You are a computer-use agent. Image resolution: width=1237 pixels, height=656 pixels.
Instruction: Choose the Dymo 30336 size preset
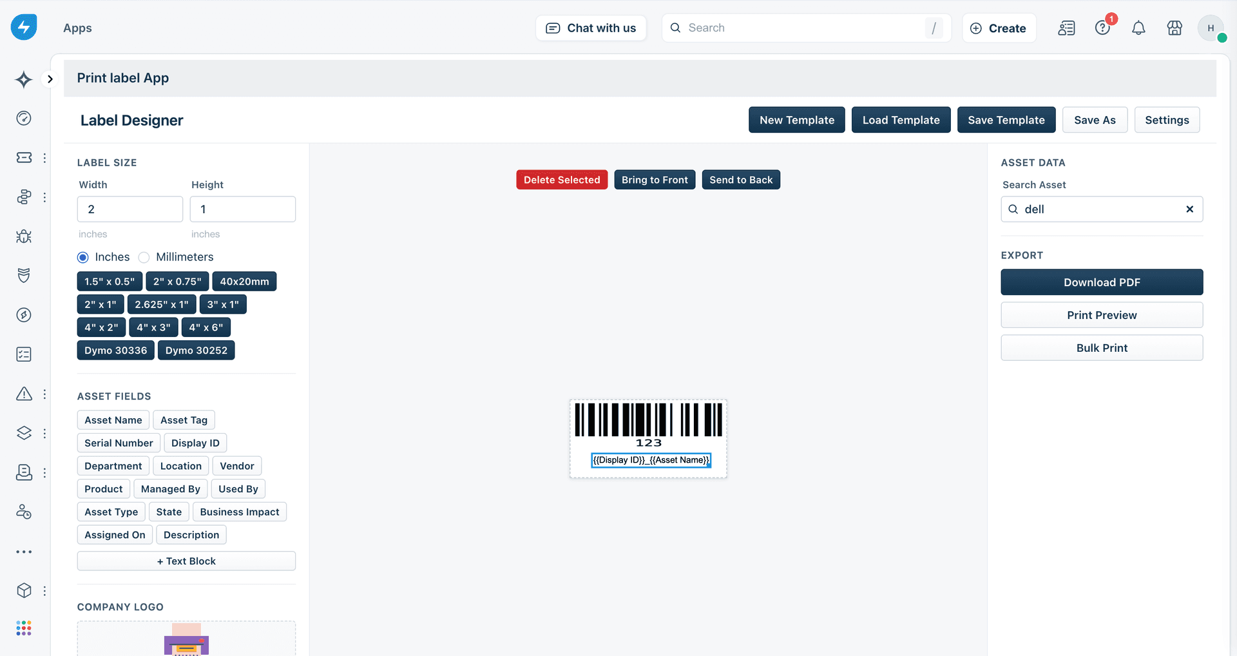click(115, 350)
